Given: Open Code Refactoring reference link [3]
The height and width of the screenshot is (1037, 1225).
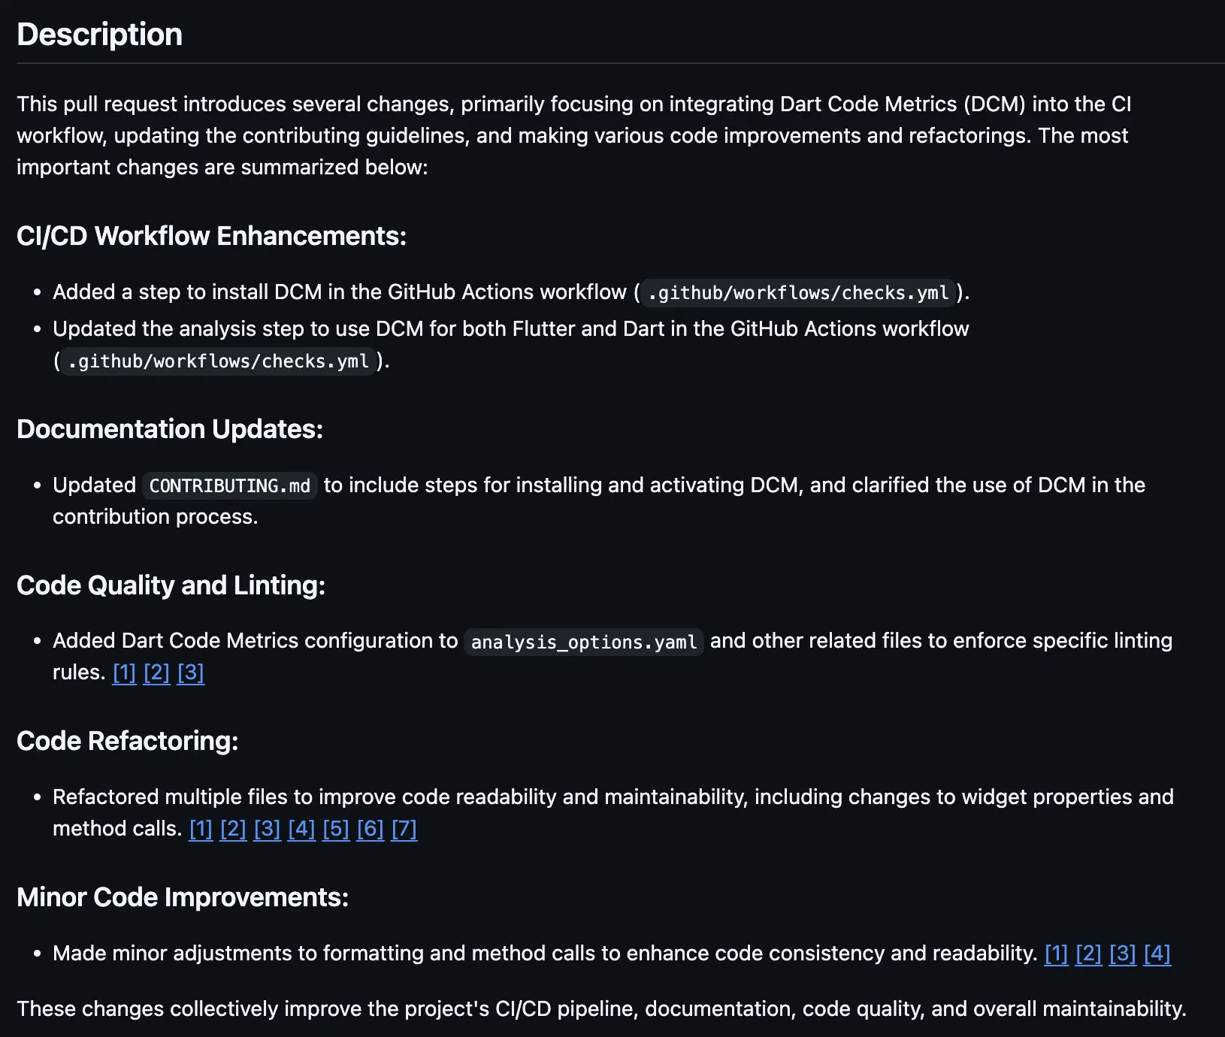Looking at the screenshot, I should (268, 829).
